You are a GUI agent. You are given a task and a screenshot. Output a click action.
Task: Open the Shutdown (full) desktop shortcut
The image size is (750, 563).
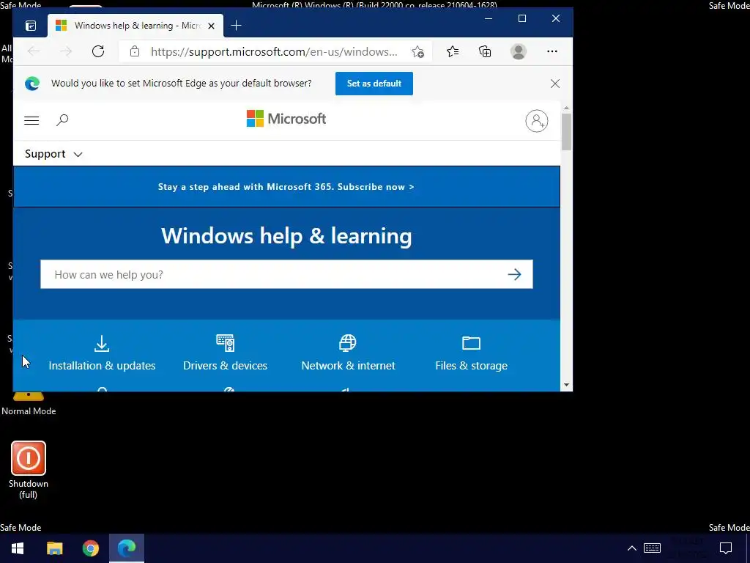29,470
